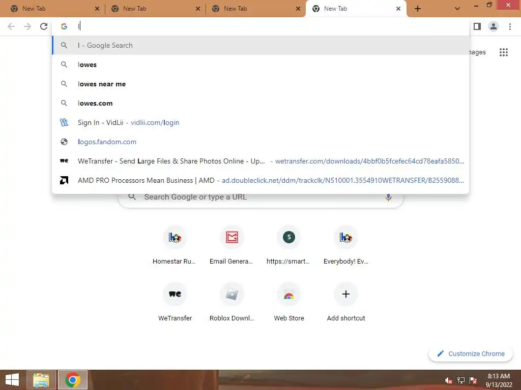Click the 'Search Google or type a URL' box
Viewport: 521px width, 390px height.
[260, 197]
